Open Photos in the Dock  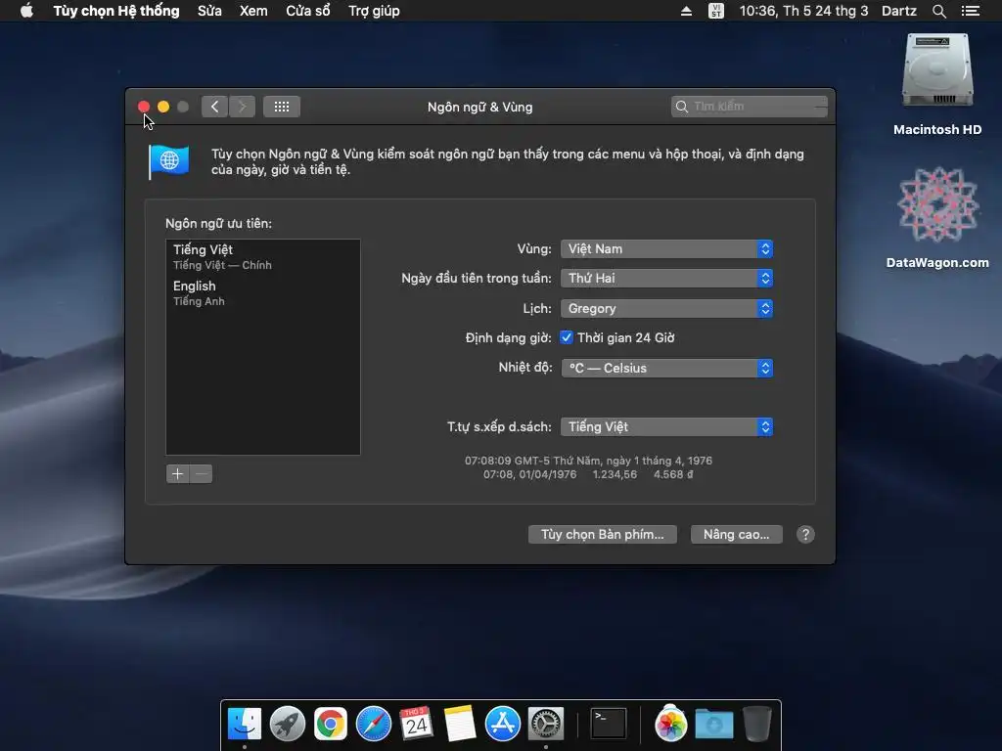coord(670,725)
